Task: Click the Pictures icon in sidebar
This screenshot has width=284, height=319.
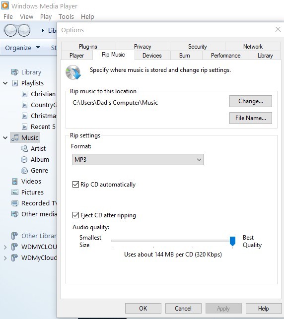Action: pos(15,192)
